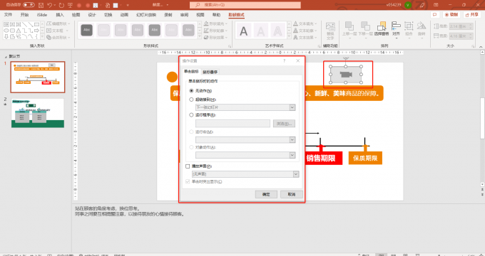Click the 录制 record button at top right

coord(451,14)
